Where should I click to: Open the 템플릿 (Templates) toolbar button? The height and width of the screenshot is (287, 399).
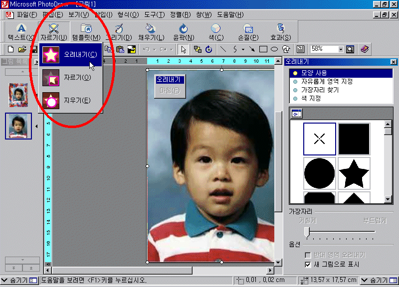click(86, 29)
